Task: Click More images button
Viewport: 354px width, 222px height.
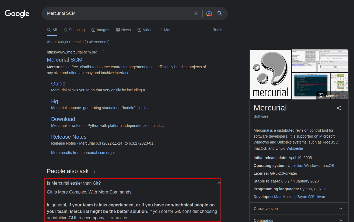Action: pyautogui.click(x=332, y=96)
